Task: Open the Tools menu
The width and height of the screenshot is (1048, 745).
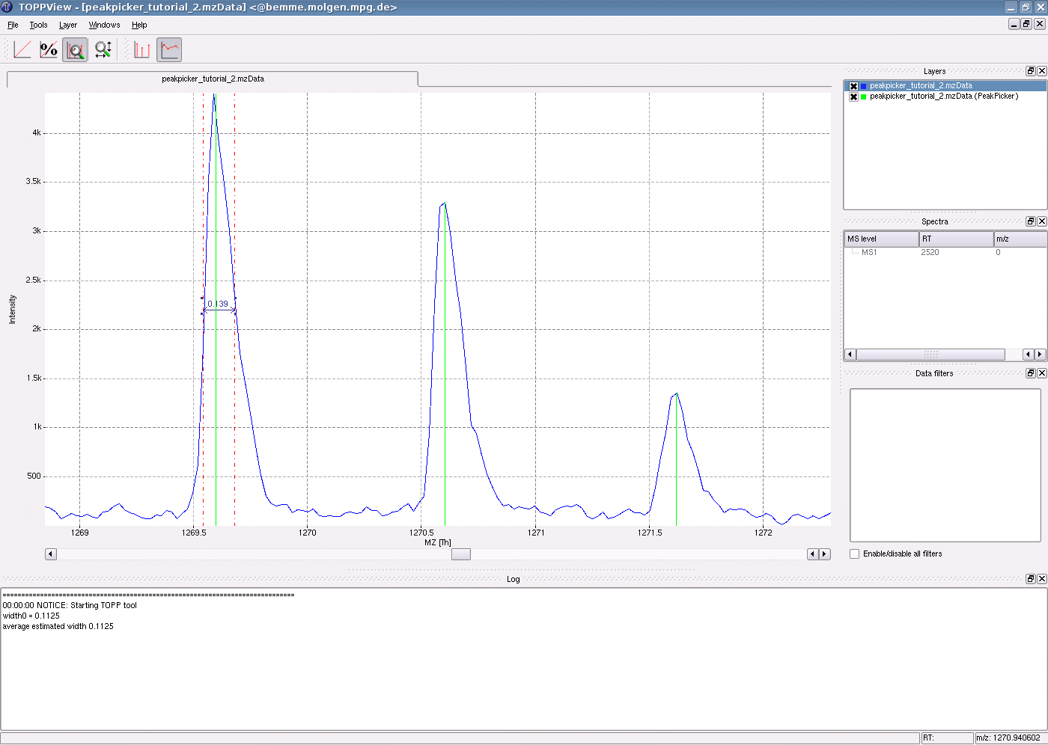Action: point(38,25)
